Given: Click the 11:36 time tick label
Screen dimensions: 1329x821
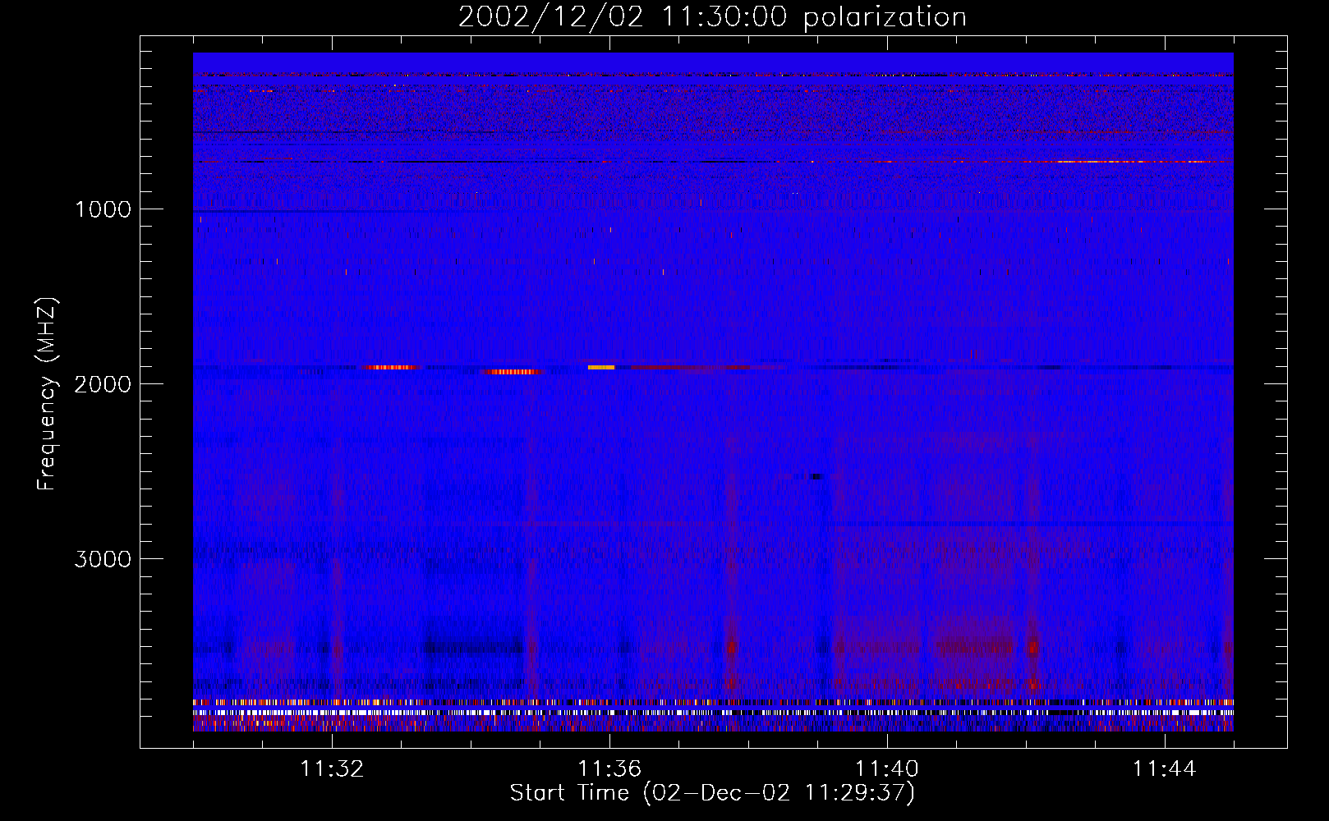Looking at the screenshot, I should (609, 769).
